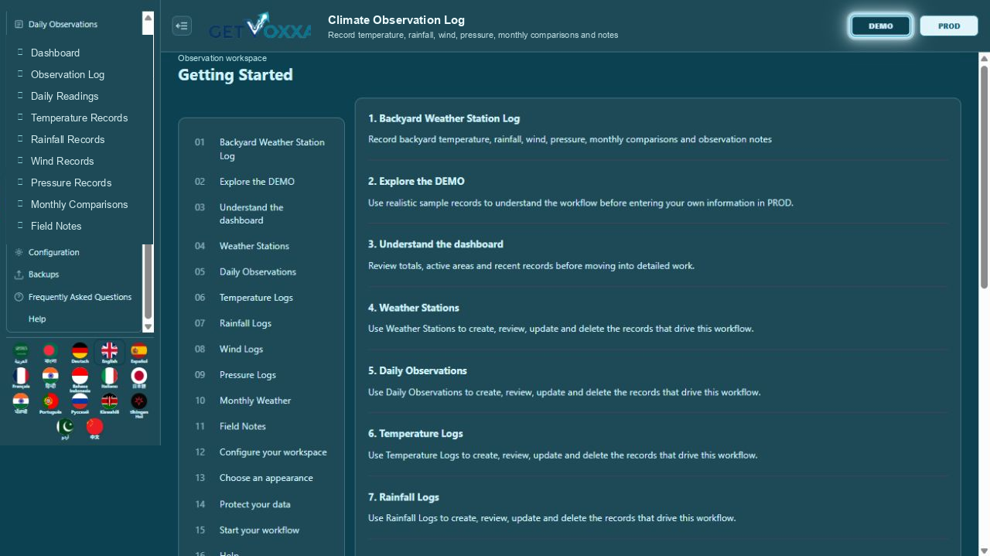Open Monthly Comparisons in sidebar
The image size is (990, 556).
pyautogui.click(x=79, y=204)
